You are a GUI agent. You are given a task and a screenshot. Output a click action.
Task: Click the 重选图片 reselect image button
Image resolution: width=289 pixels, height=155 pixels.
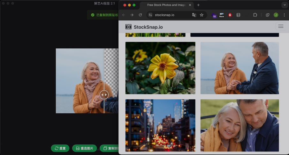pyautogui.click(x=85, y=148)
